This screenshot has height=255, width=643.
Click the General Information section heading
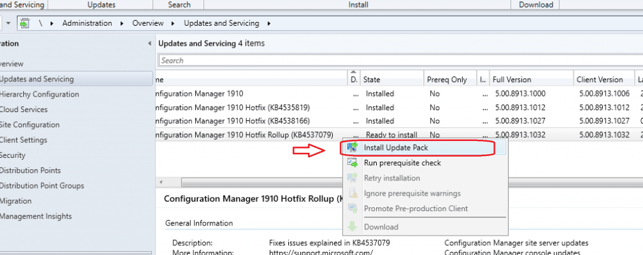(x=199, y=223)
